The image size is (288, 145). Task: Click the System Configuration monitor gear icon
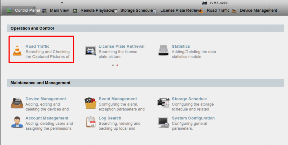[164, 122]
